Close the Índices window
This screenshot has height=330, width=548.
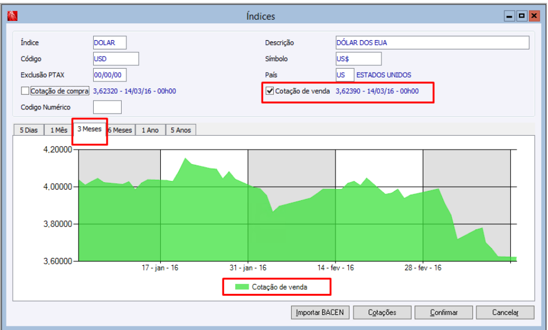[533, 16]
